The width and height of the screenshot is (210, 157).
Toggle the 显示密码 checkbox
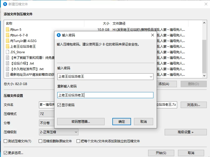tap(59, 105)
